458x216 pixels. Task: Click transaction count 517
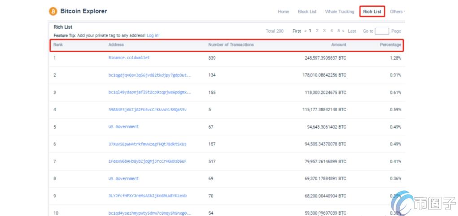(212, 161)
